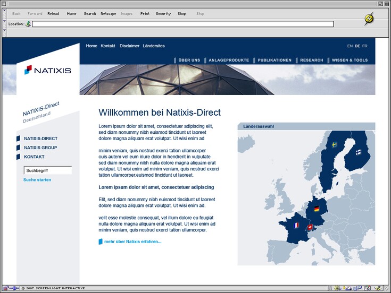This screenshot has height=293, width=391.
Task: Open the Address Book icon in status bar
Action: 367,288
